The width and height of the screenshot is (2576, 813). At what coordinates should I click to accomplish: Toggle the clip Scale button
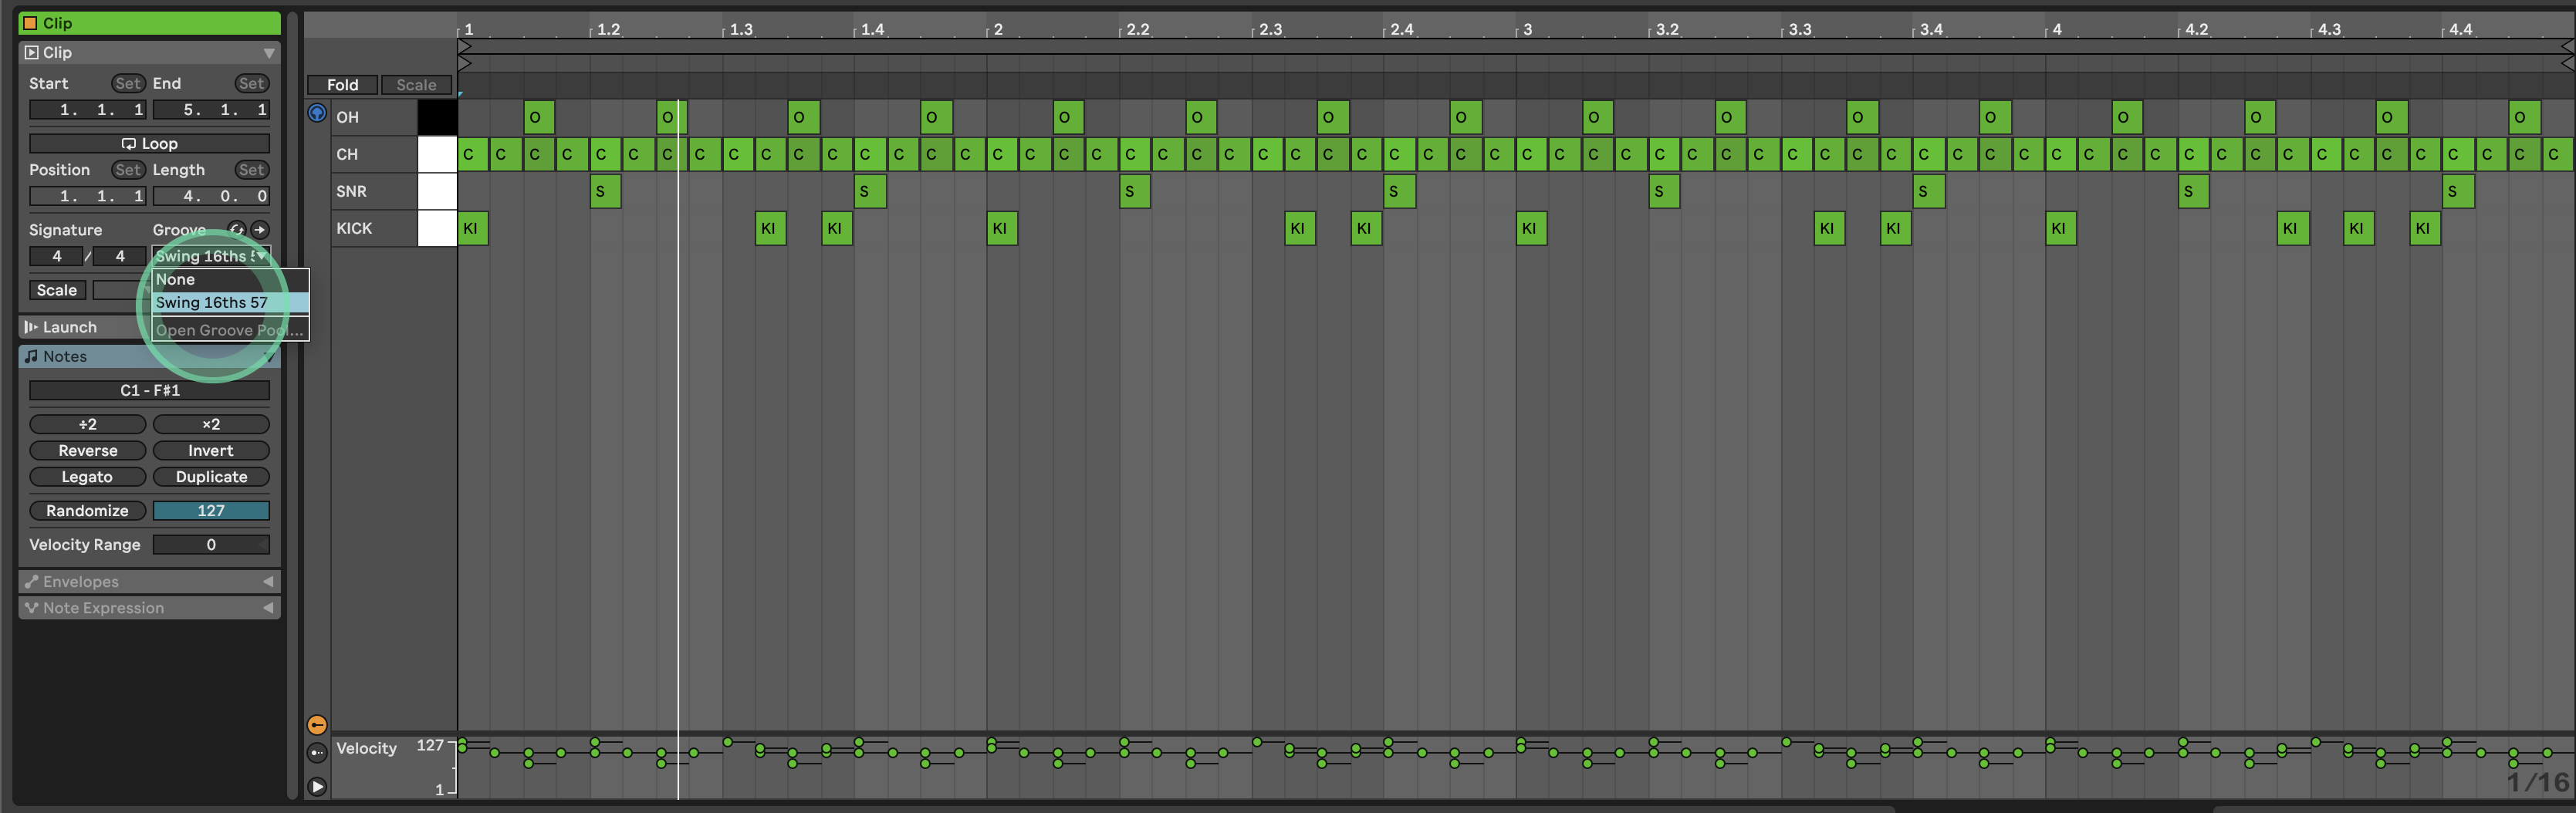57,290
